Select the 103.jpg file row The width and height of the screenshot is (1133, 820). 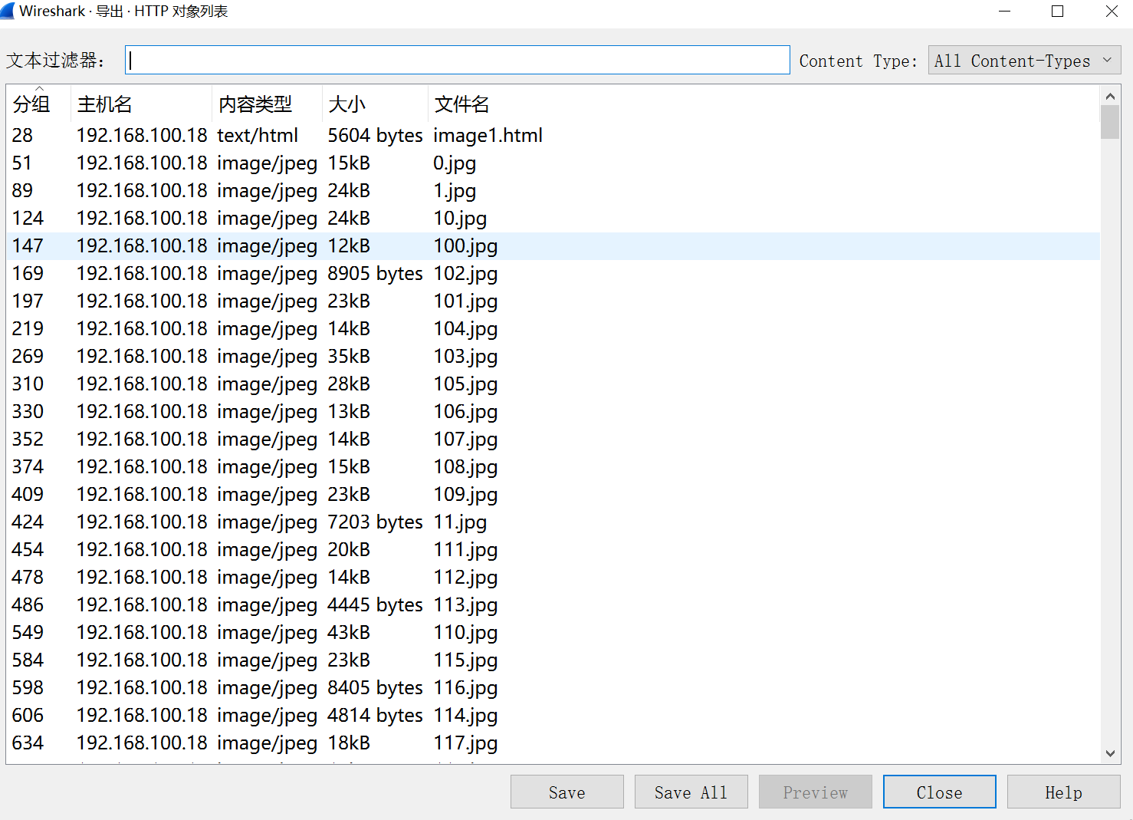tap(553, 356)
